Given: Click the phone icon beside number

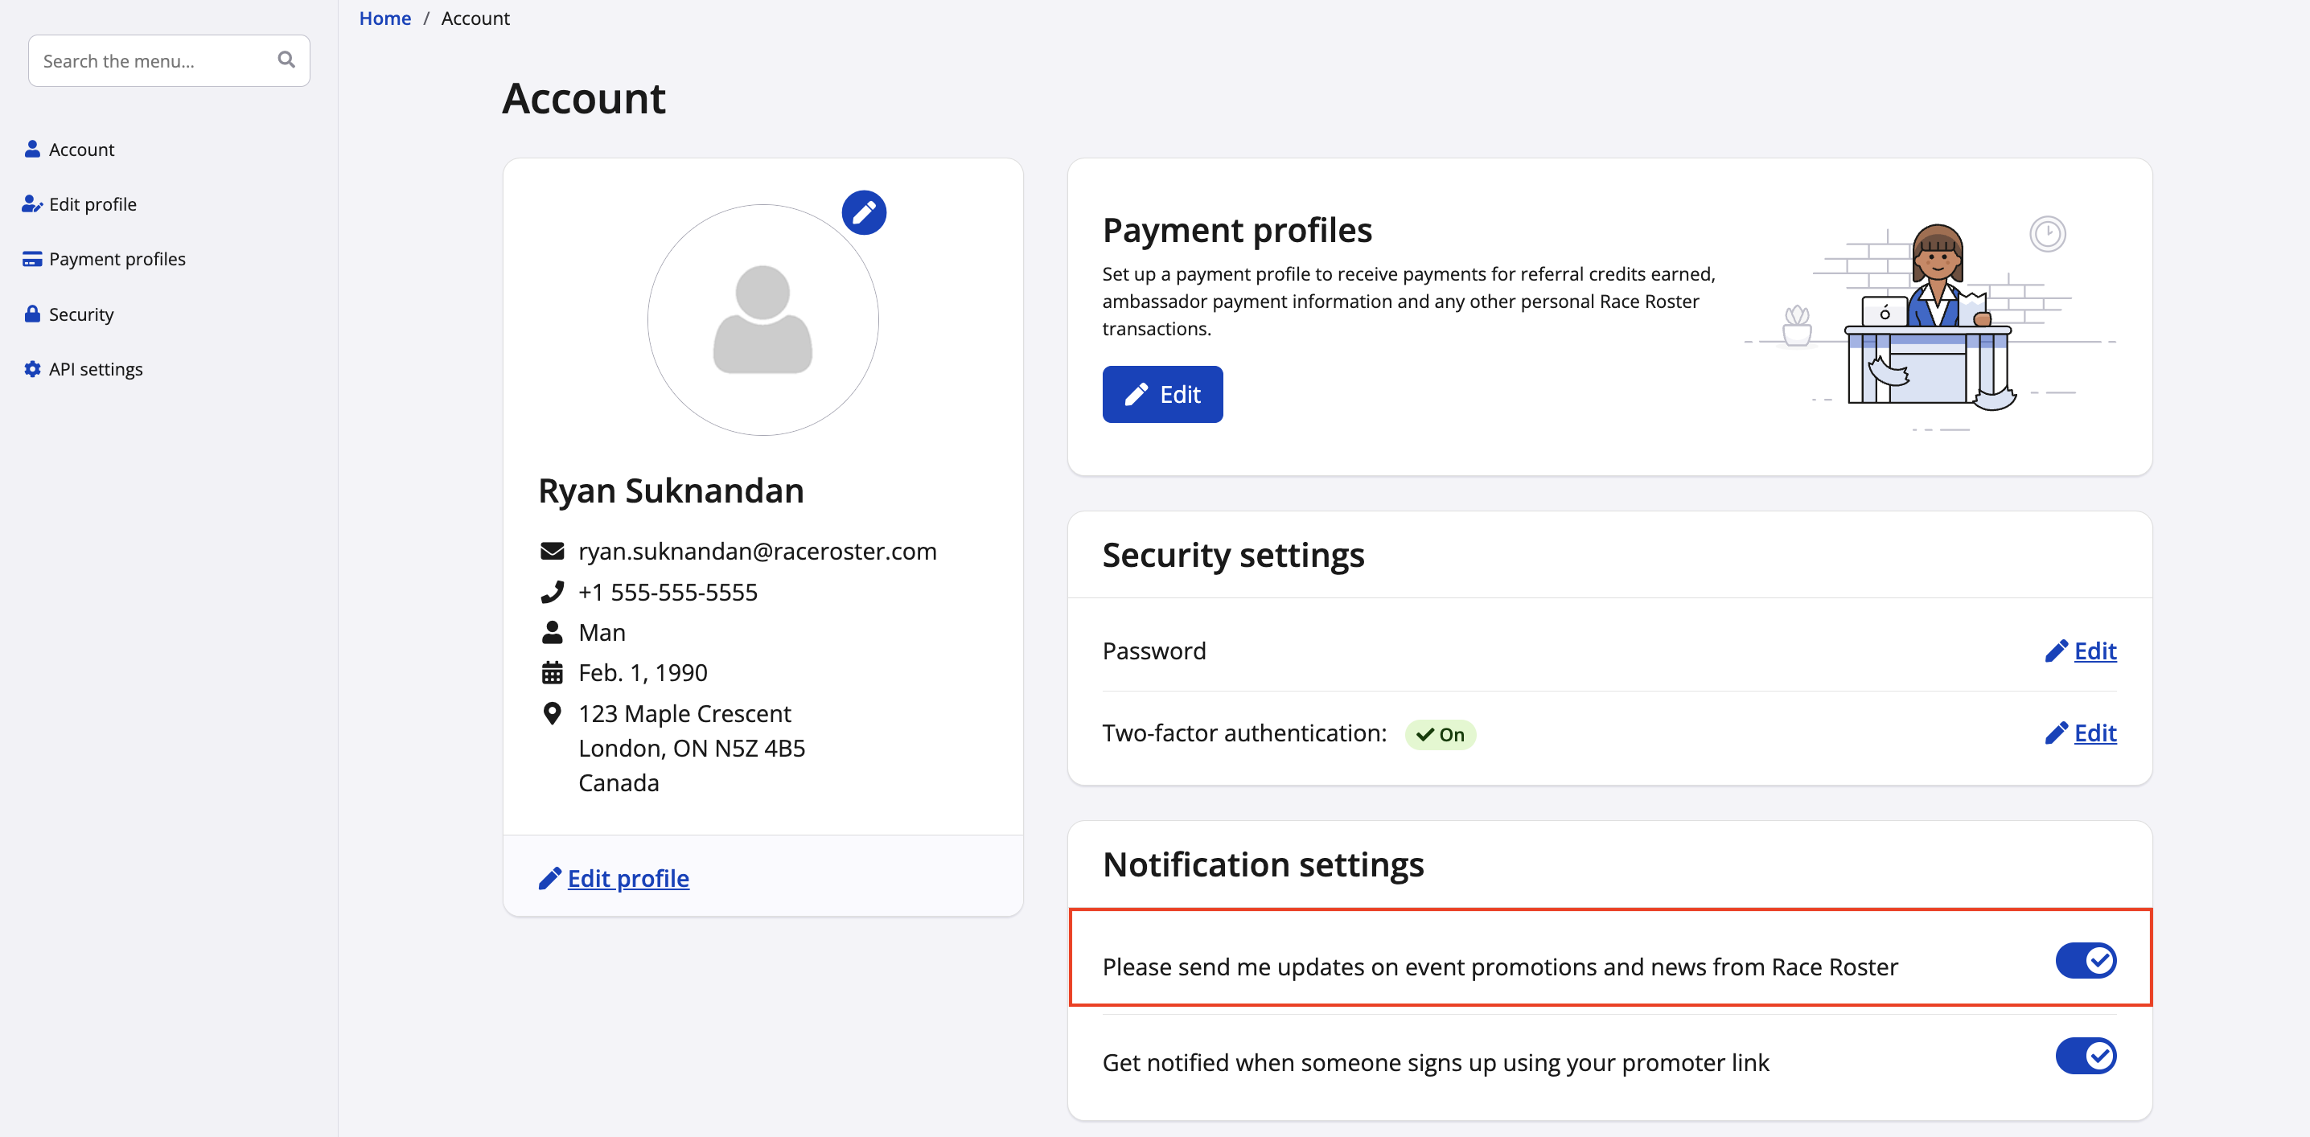Looking at the screenshot, I should (x=552, y=592).
